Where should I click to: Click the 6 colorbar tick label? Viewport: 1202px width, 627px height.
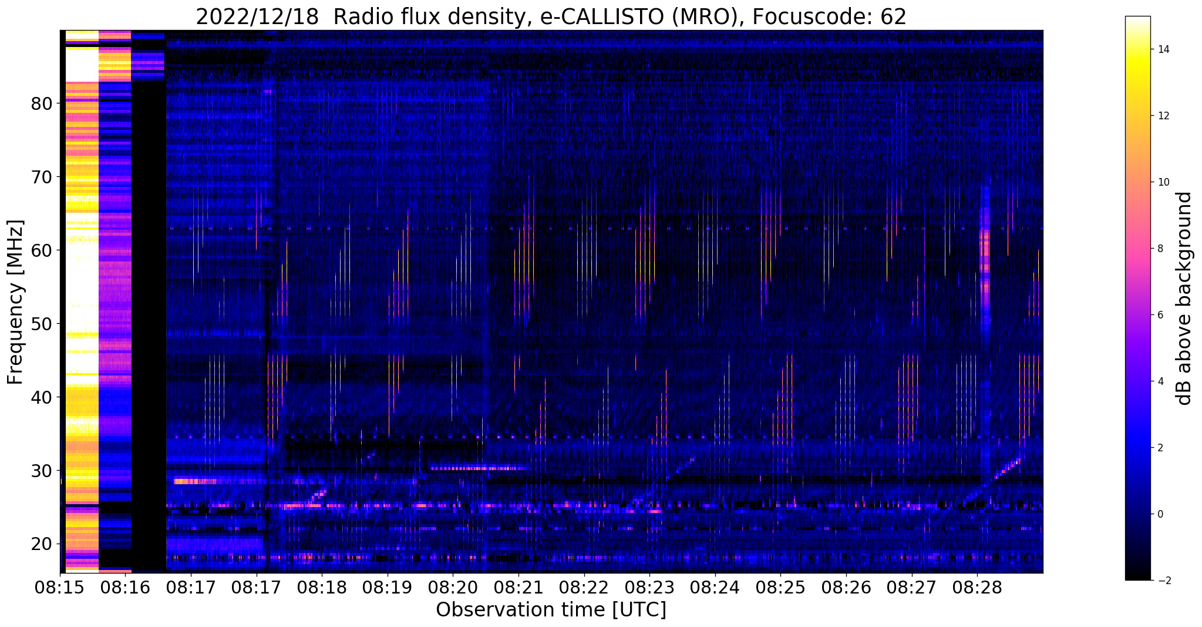(1160, 315)
